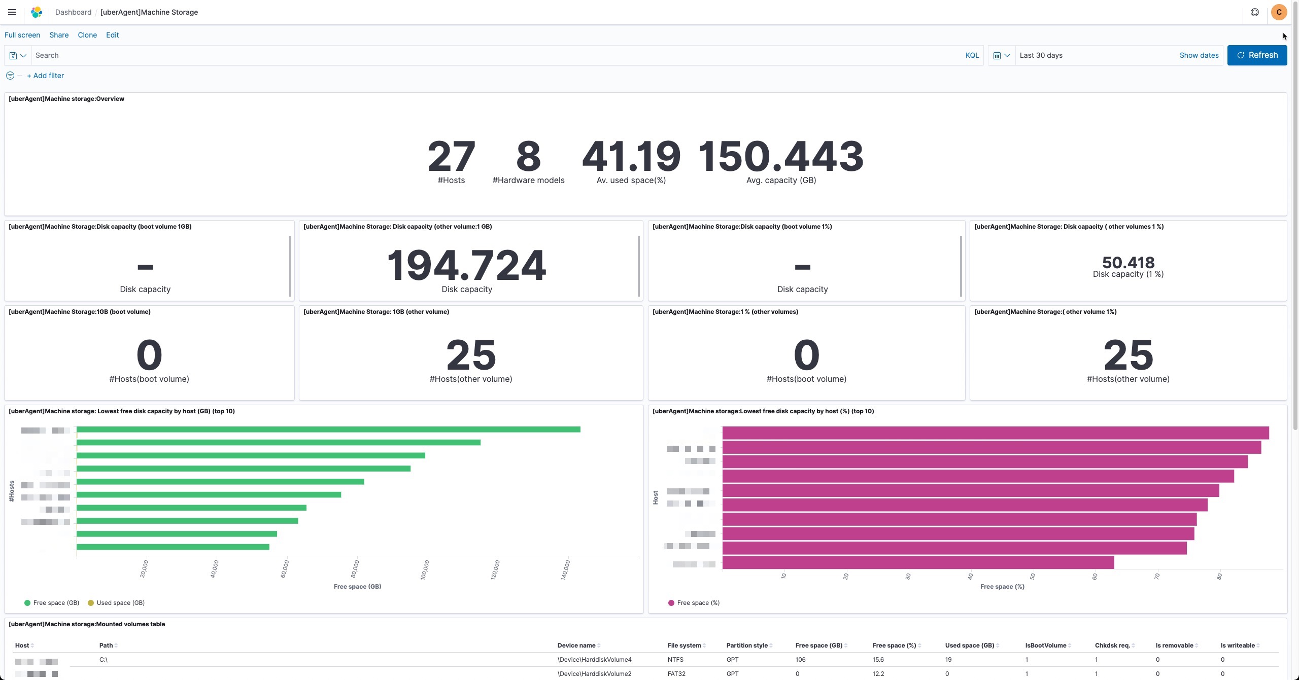Open the help menu icon
Screen dimensions: 1299x680
1255,12
